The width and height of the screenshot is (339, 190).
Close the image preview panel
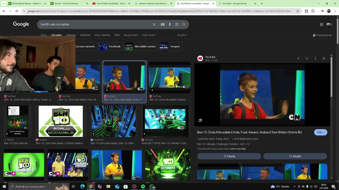tap(324, 58)
